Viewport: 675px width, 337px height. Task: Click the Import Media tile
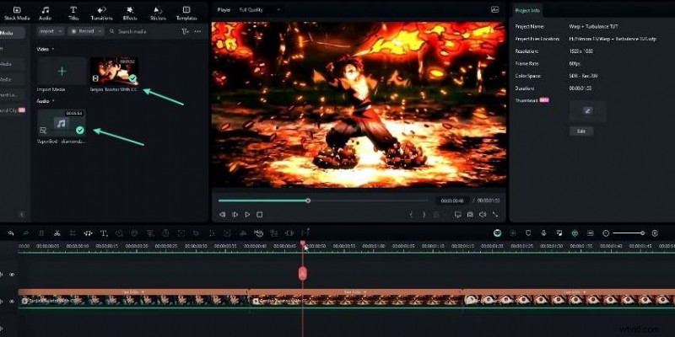pyautogui.click(x=62, y=74)
